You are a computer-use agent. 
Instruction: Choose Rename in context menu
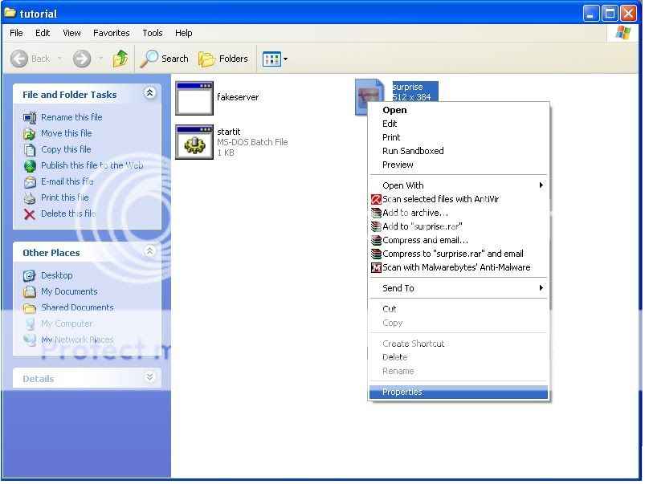click(x=459, y=371)
